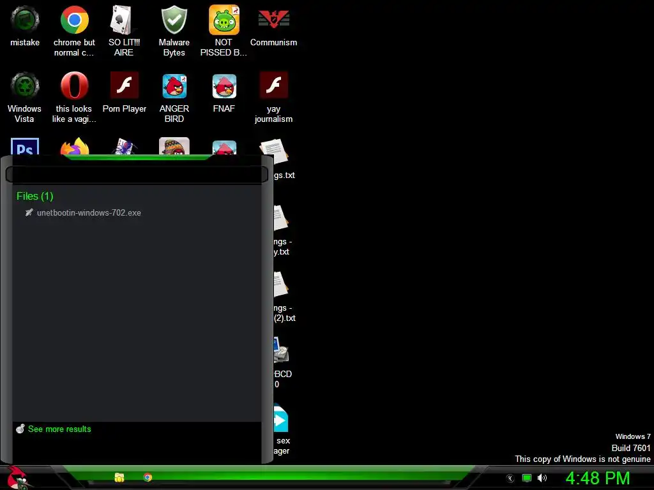This screenshot has width=654, height=490.
Task: Open the 'SO LIT!!! AIRE' solitaire icon
Action: pos(124,31)
